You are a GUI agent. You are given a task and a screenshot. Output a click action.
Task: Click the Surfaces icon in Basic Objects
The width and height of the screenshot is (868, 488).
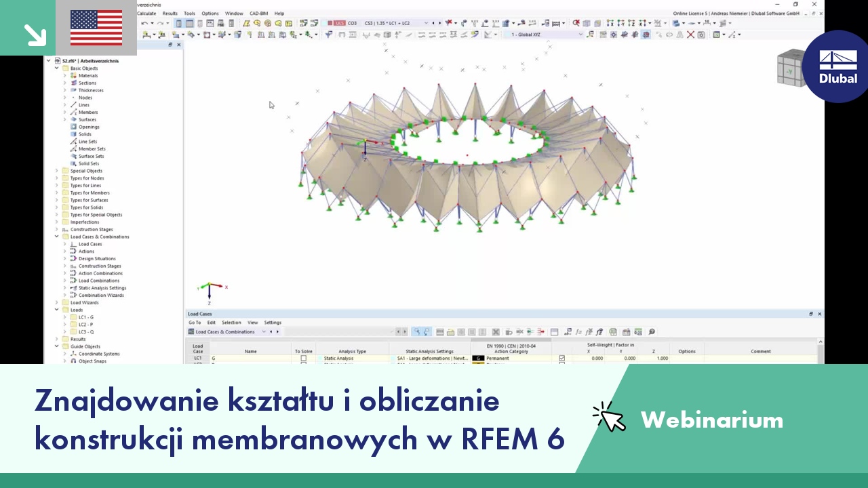coord(73,119)
